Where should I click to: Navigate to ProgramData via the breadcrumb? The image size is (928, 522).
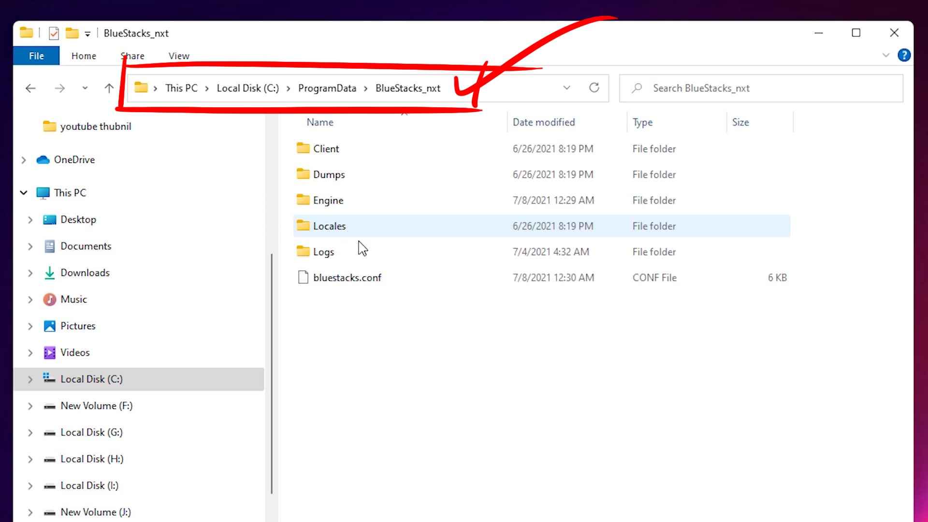point(327,88)
